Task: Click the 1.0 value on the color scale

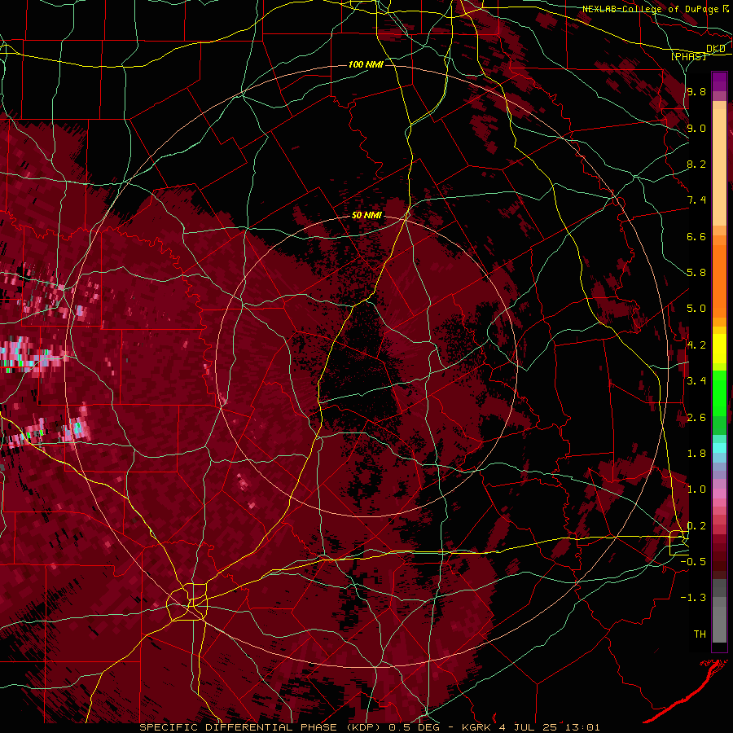Action: [696, 489]
